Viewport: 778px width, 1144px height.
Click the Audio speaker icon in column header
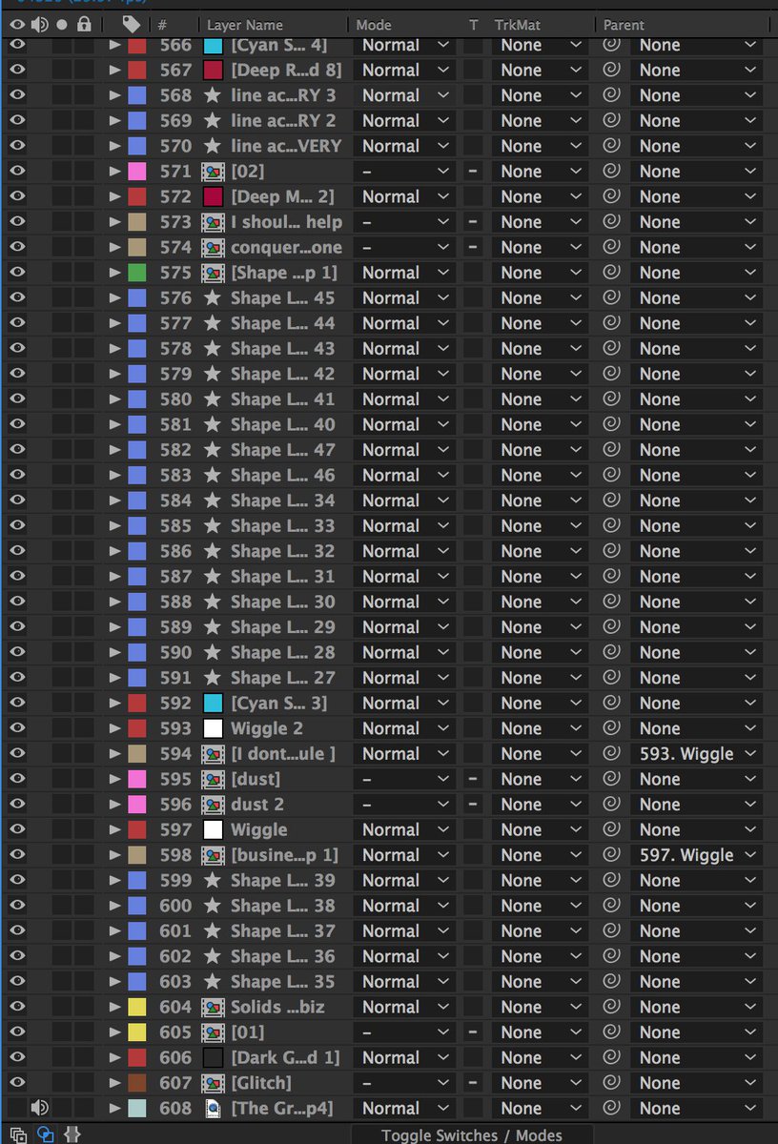[39, 24]
